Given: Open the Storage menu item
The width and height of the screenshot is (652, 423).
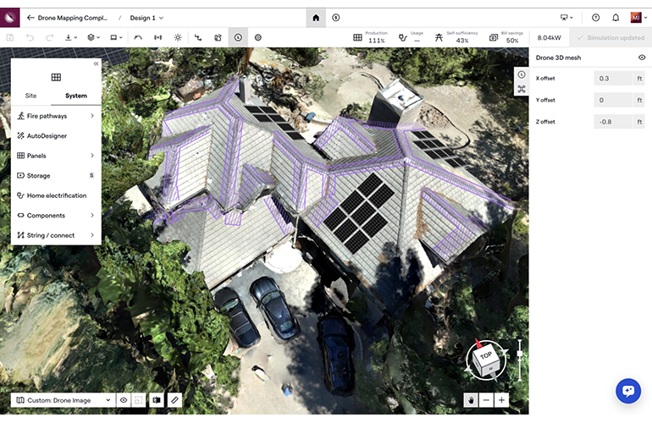Looking at the screenshot, I should (x=56, y=176).
